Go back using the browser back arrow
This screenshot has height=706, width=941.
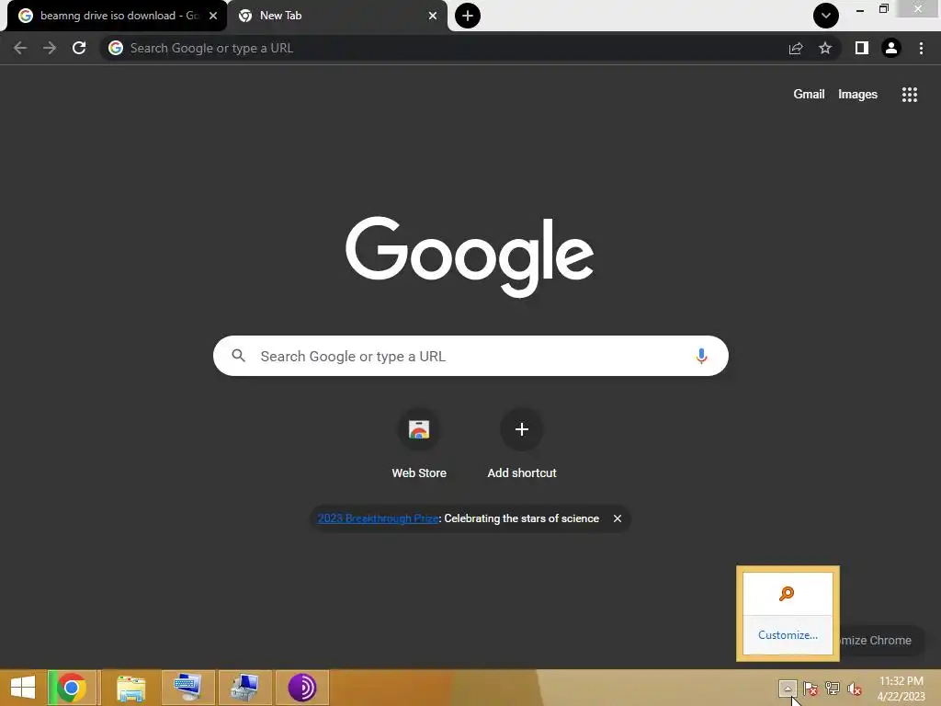coord(20,48)
